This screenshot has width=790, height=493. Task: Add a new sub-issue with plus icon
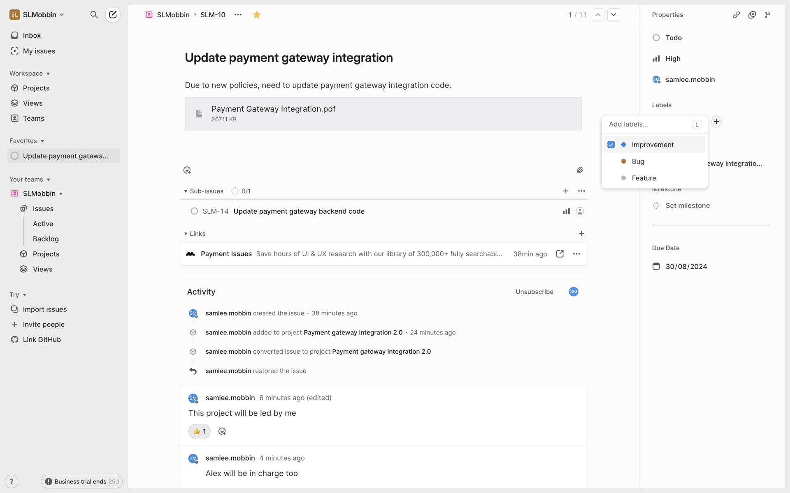(x=566, y=191)
